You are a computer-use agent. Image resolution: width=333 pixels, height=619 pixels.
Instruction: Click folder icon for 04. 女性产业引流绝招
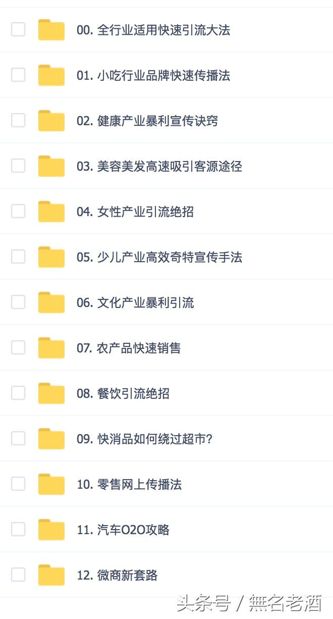click(x=51, y=212)
